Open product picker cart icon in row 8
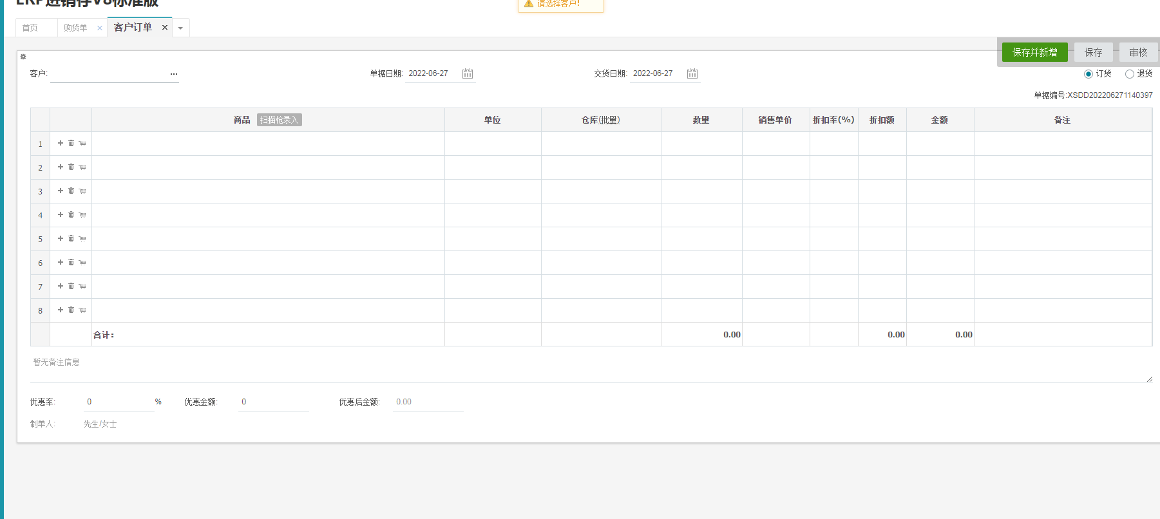The image size is (1160, 519). pos(82,310)
